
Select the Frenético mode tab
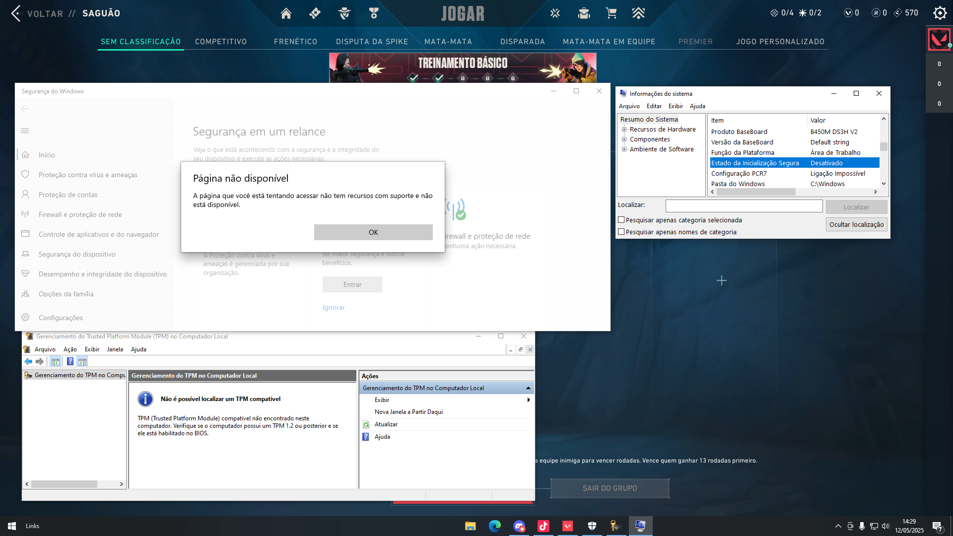[x=295, y=42]
